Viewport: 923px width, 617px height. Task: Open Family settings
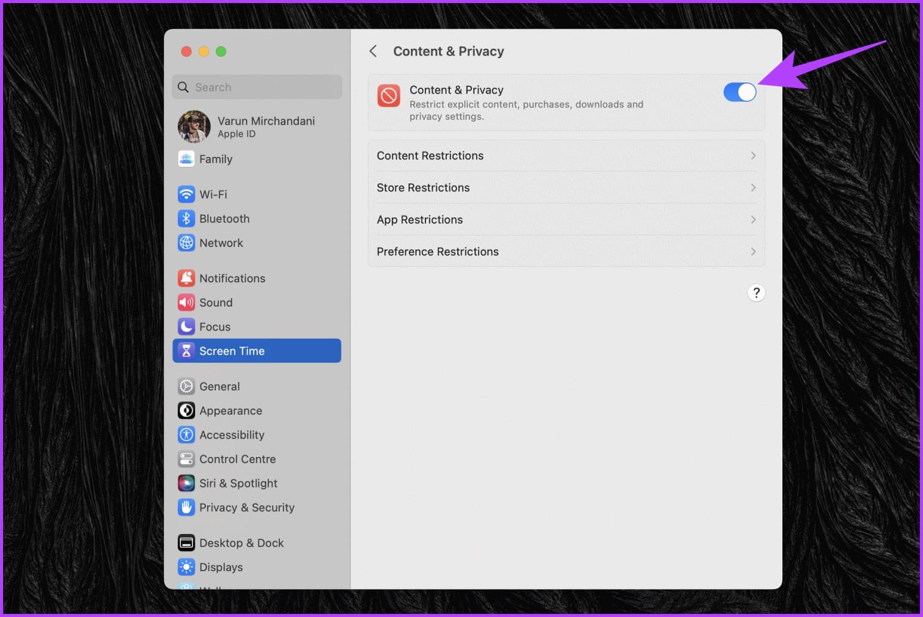tap(215, 159)
